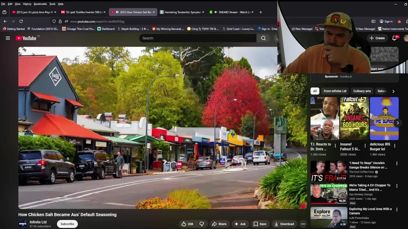Open Getting Started bookmark
This screenshot has width=408, height=229.
click(13, 29)
